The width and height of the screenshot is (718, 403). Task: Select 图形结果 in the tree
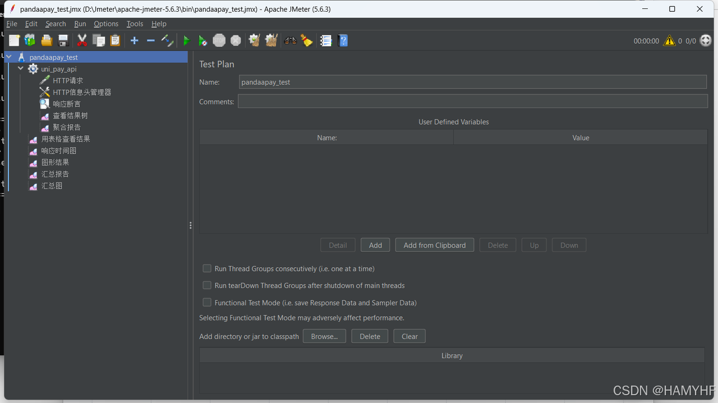coord(55,162)
